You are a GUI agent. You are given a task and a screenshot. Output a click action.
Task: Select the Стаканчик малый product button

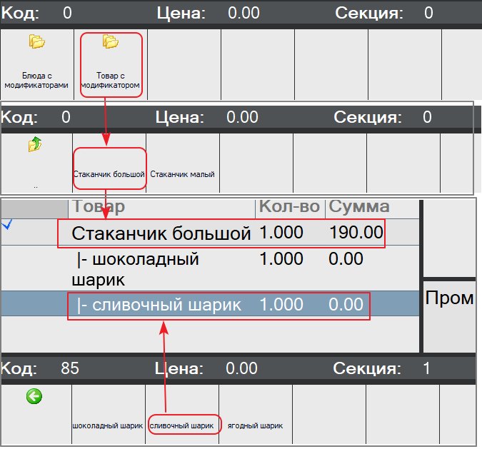[183, 163]
